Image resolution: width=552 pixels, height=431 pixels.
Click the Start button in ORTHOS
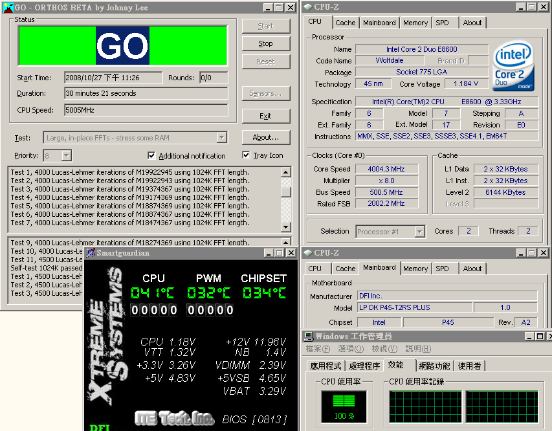[x=266, y=26]
